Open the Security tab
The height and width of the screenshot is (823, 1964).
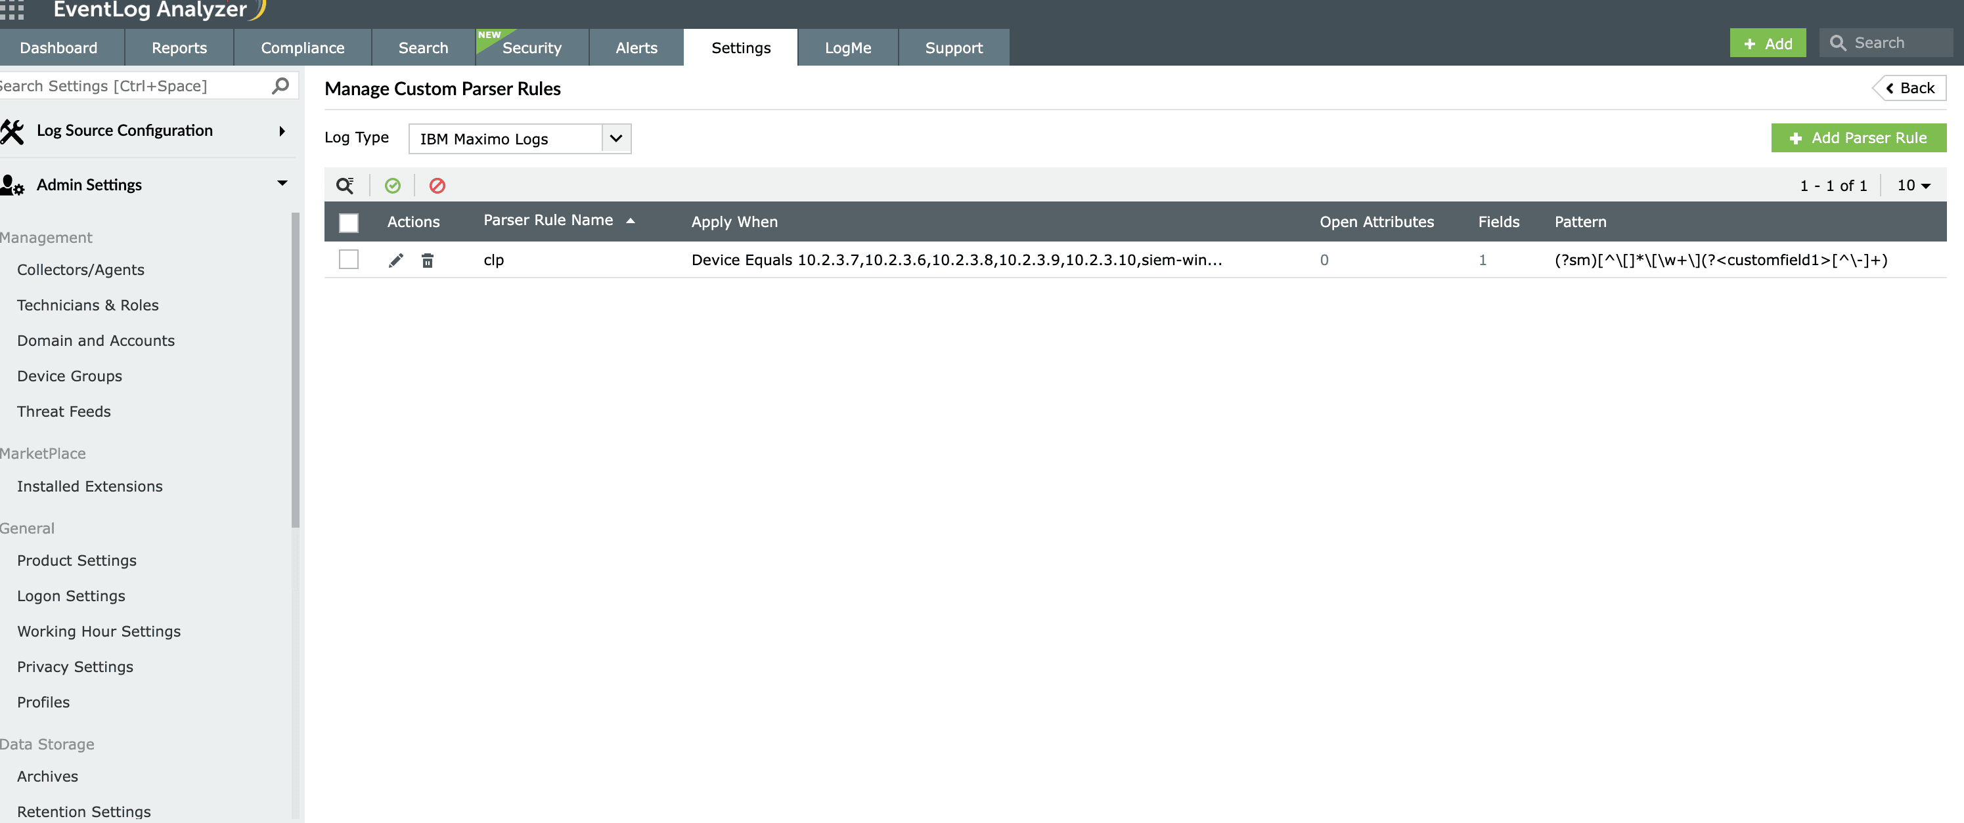point(532,47)
